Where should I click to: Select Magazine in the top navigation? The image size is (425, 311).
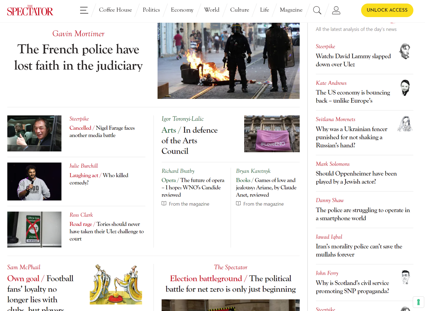[291, 10]
